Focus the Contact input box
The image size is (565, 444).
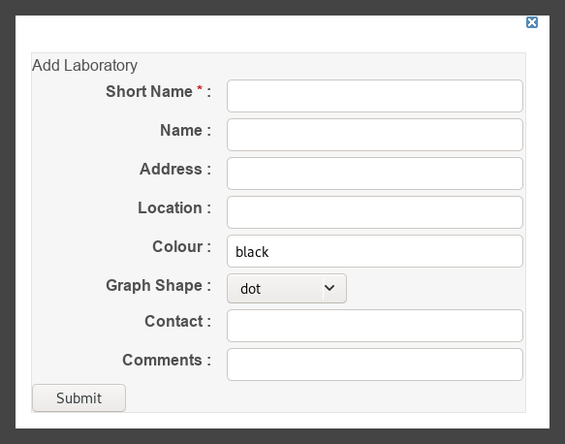(x=375, y=326)
